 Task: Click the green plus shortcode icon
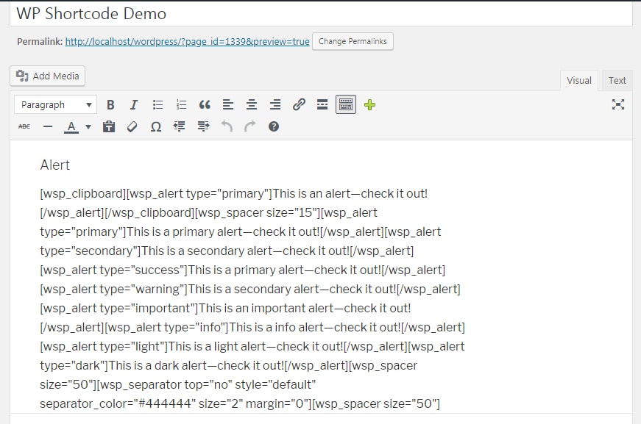tap(369, 105)
